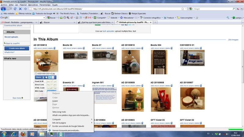Click inside the Direct Link field
The image size is (244, 137).
click(x=52, y=85)
